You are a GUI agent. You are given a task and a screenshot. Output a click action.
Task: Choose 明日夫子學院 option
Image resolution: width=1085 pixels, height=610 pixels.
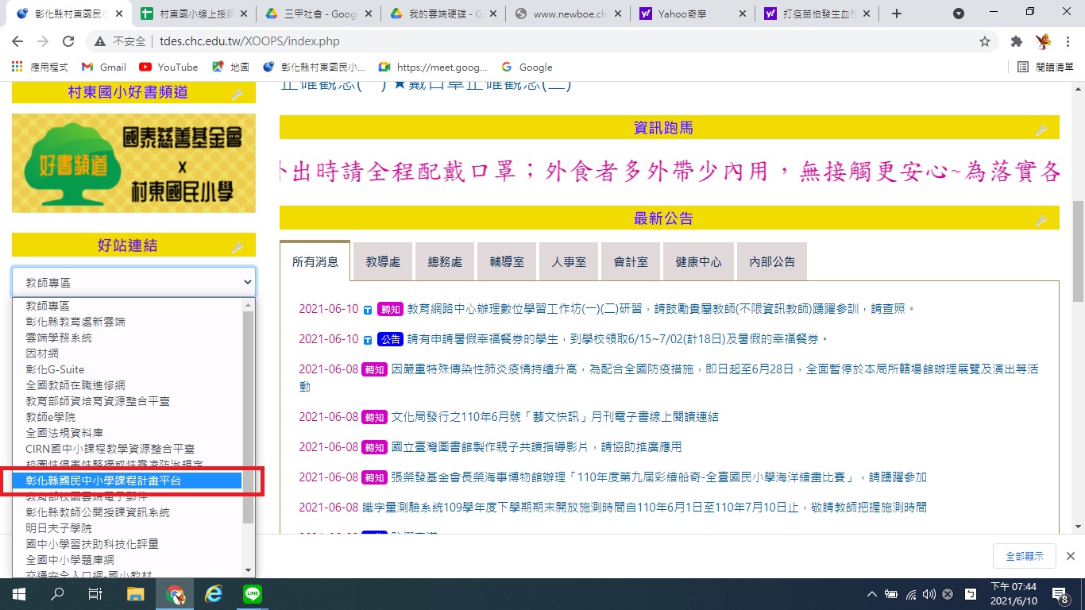point(128,528)
